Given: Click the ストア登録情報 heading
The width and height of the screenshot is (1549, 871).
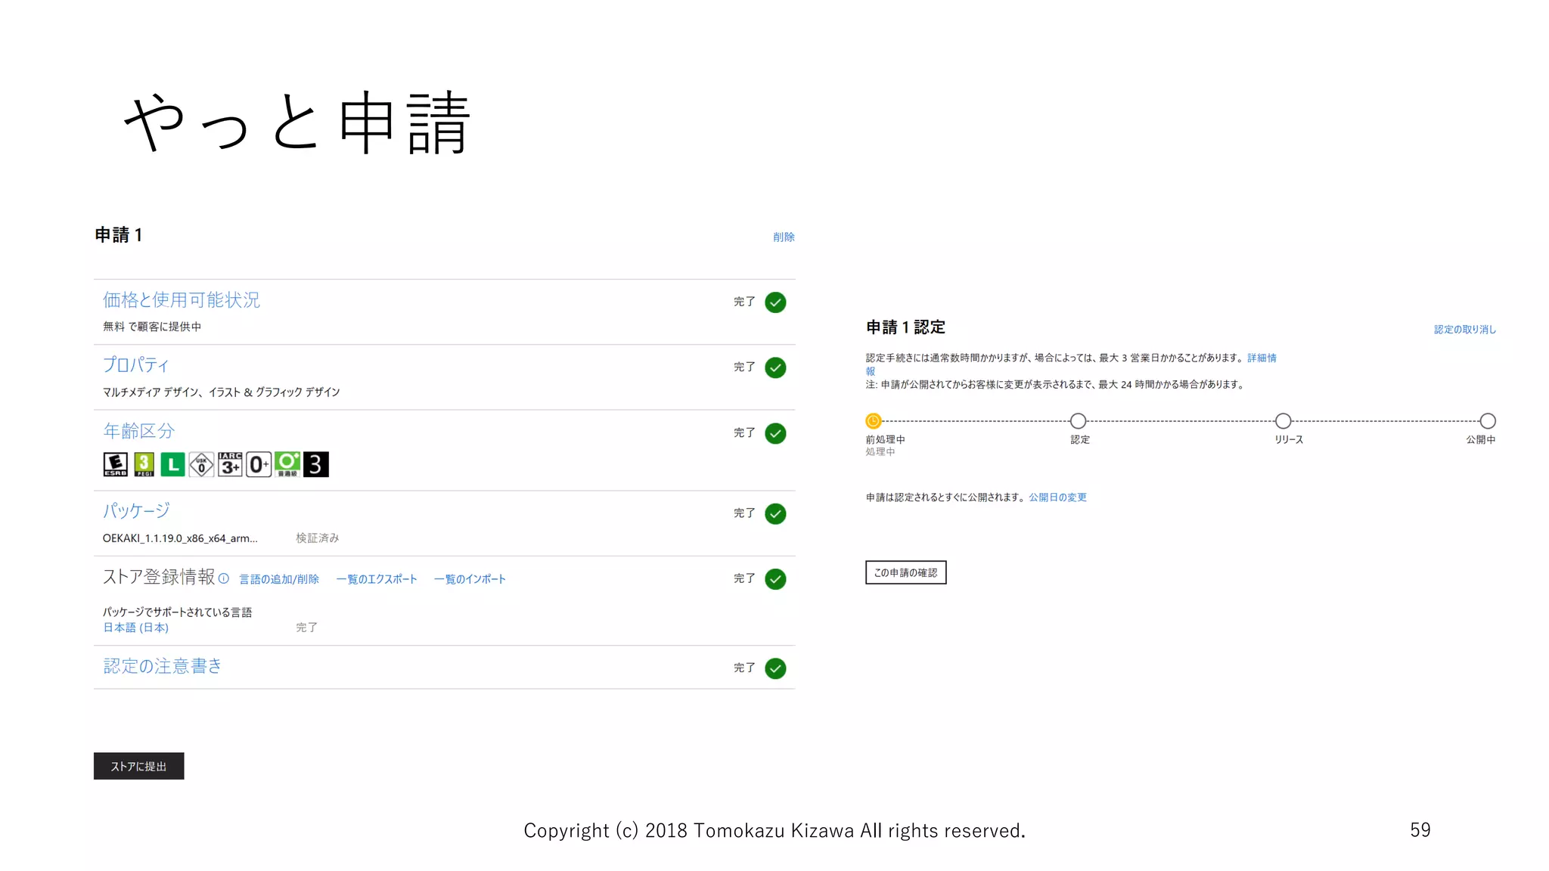Looking at the screenshot, I should tap(159, 577).
